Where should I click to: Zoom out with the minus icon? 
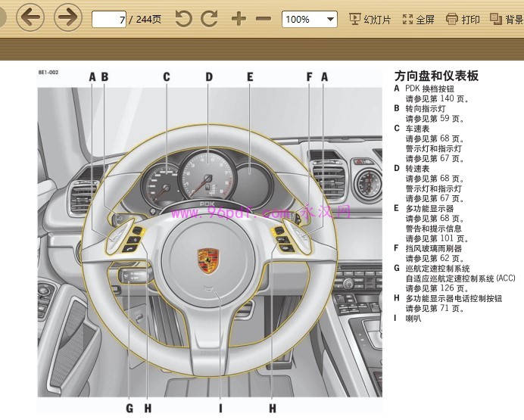pyautogui.click(x=264, y=19)
